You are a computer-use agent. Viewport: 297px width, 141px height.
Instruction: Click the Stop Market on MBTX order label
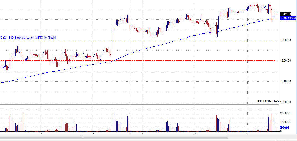[28, 38]
